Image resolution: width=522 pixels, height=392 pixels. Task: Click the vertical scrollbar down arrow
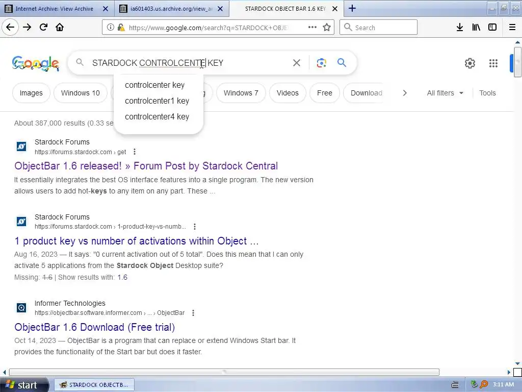517,363
